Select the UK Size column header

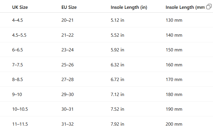[x=20, y=7]
